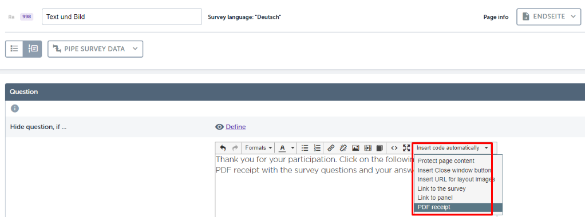Viewport: 585px width, 217px height.
Task: Select Link to the survey
Action: point(458,188)
